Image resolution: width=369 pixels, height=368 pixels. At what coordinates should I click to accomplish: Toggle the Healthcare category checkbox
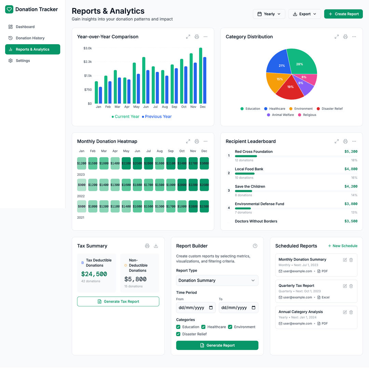(x=203, y=327)
